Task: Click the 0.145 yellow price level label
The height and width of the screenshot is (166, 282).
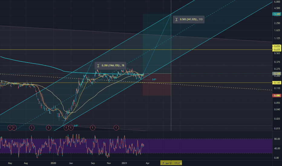Action: pos(277,83)
